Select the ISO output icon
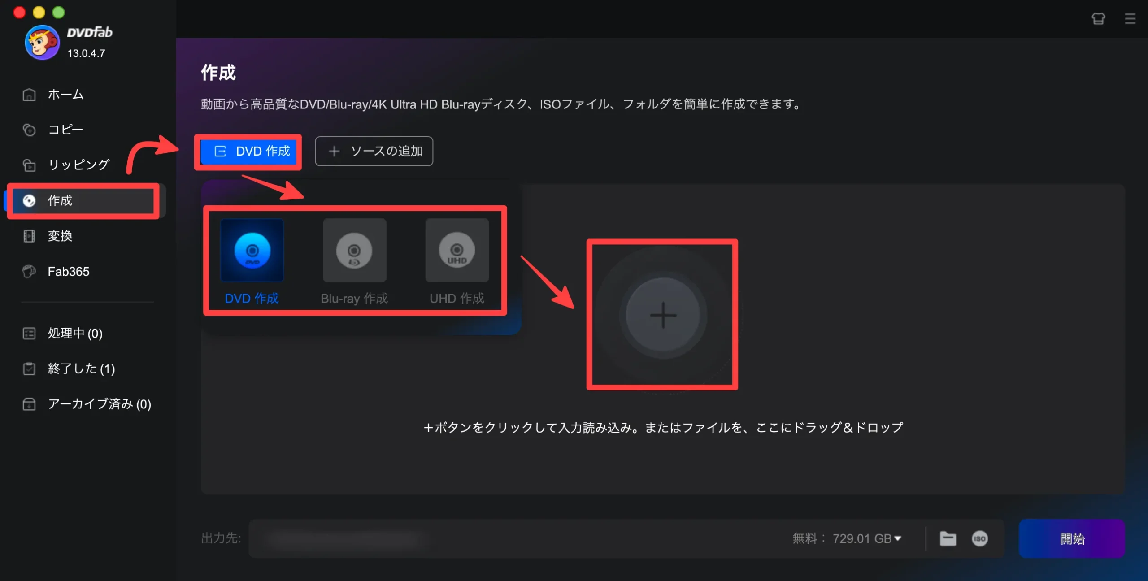 (x=979, y=538)
